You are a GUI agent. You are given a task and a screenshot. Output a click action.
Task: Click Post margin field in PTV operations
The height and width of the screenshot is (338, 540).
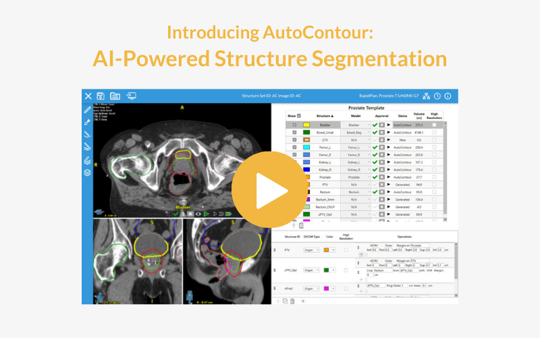point(387,250)
